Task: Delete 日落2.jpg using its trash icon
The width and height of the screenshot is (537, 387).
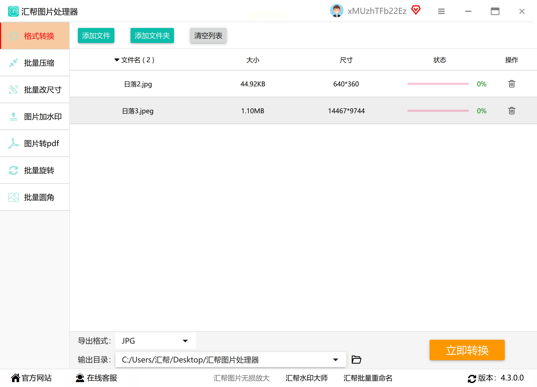Action: [511, 84]
